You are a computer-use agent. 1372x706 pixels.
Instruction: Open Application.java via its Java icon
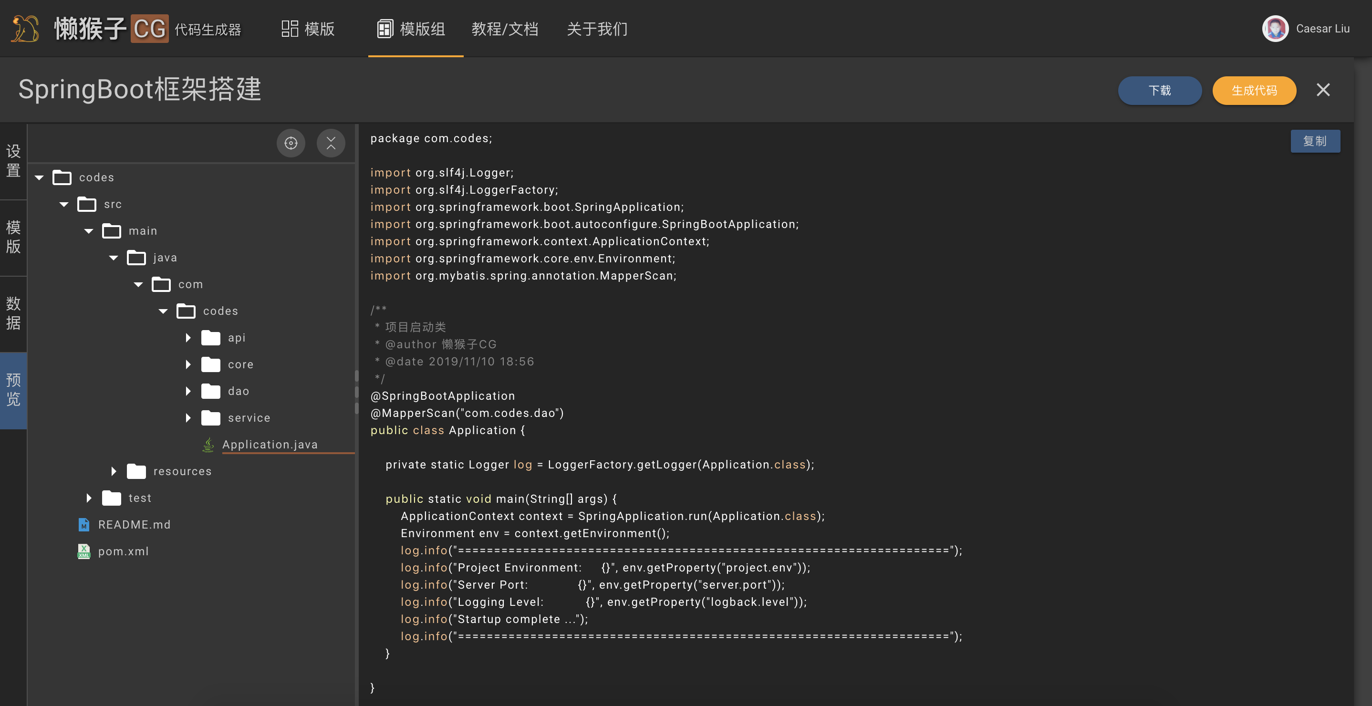(208, 444)
